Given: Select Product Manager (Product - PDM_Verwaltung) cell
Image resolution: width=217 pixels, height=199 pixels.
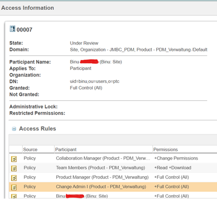Looking at the screenshot, I should 102,177.
